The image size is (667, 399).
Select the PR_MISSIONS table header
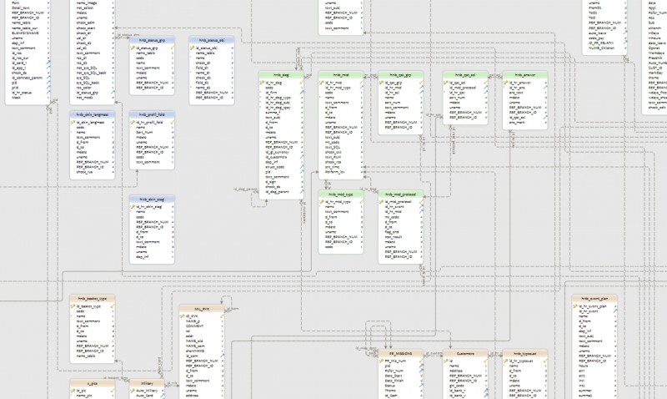point(400,353)
